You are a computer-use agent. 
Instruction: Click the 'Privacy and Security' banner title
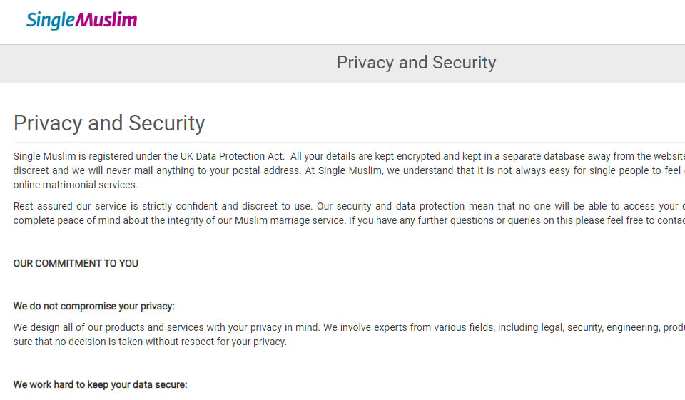416,63
